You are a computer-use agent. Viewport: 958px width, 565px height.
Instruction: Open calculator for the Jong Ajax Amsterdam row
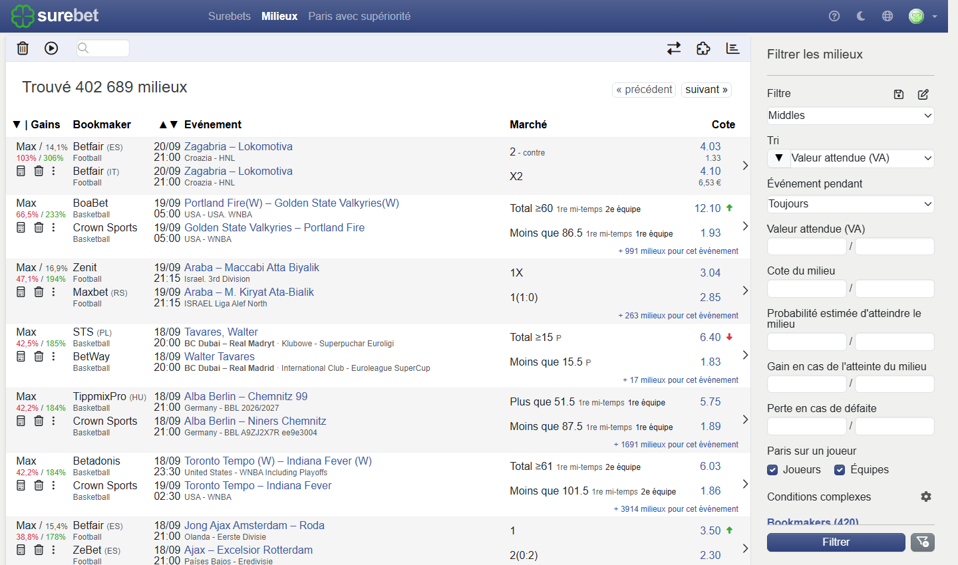21,550
